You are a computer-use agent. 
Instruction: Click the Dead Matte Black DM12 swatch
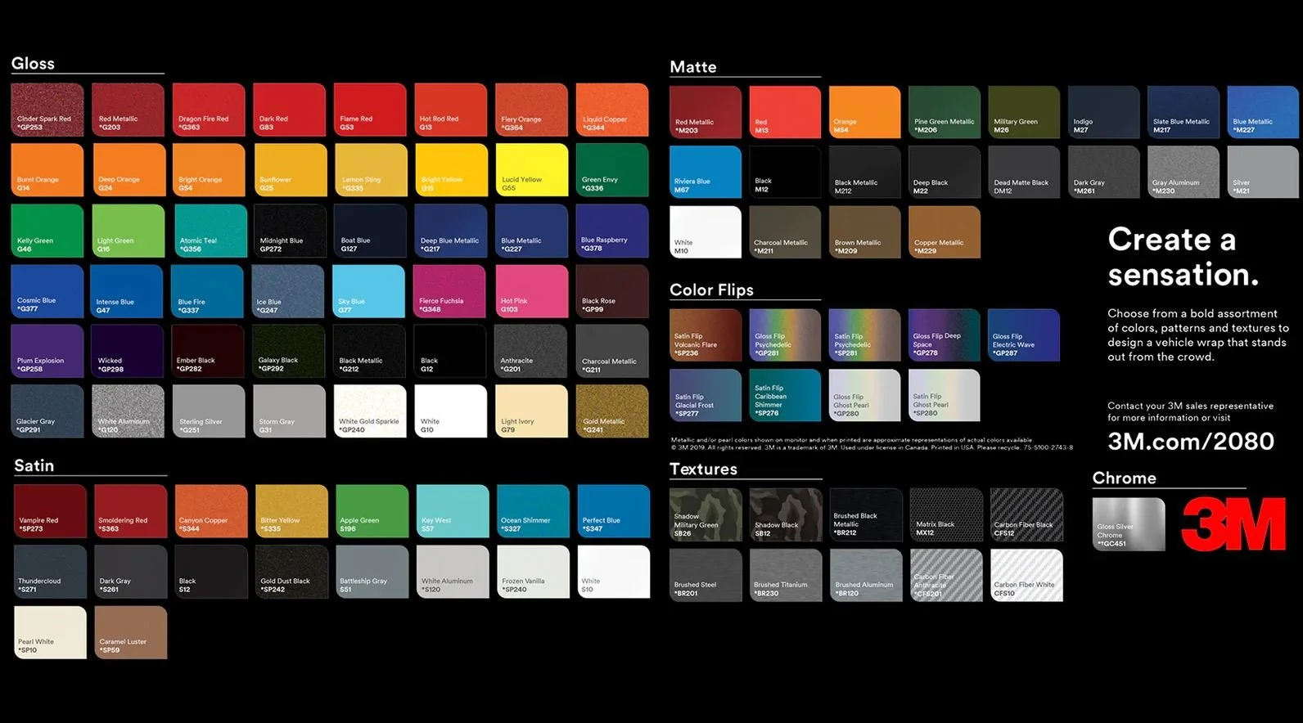tap(1024, 172)
